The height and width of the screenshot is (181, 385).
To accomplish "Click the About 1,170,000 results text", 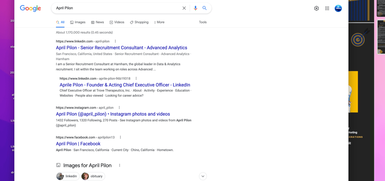I will [x=84, y=32].
